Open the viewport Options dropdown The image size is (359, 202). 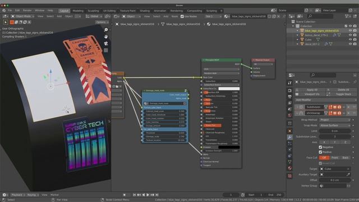tap(102, 22)
